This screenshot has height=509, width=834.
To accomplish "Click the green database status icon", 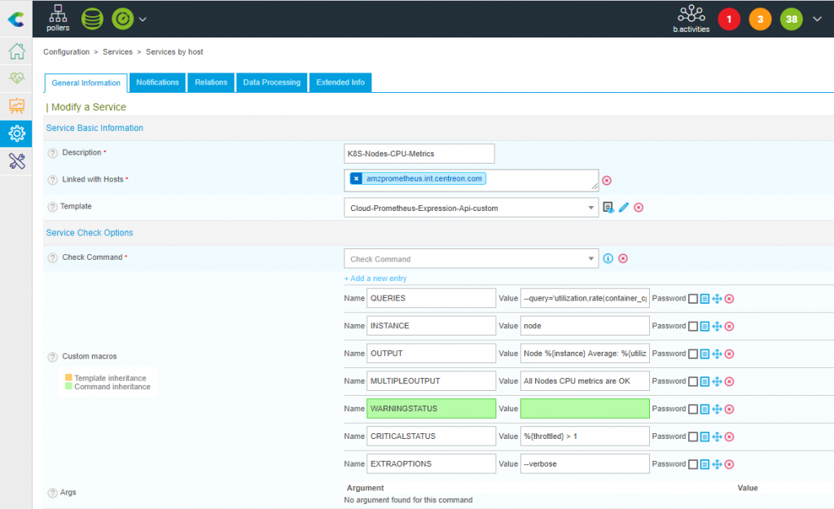I will [x=92, y=20].
